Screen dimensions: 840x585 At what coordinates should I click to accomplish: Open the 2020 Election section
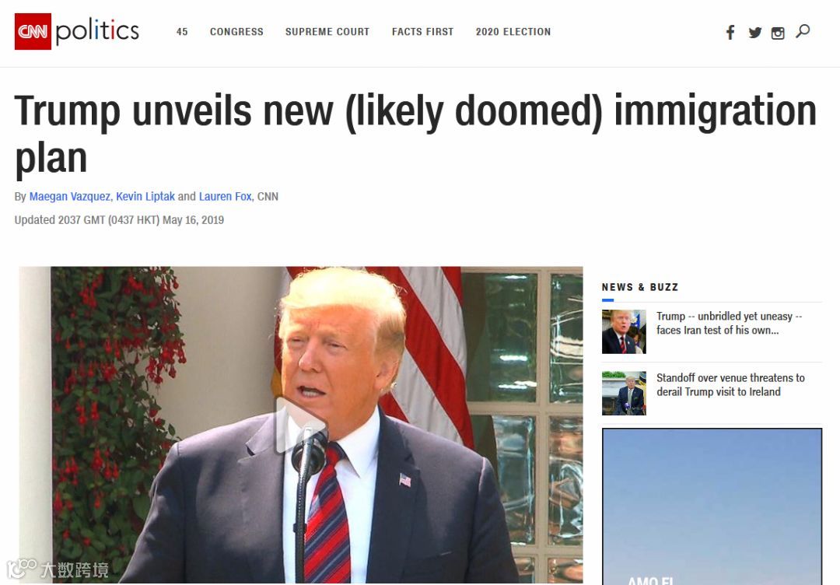[513, 32]
